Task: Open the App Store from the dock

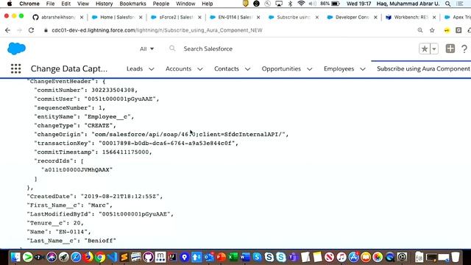Action: [353, 257]
